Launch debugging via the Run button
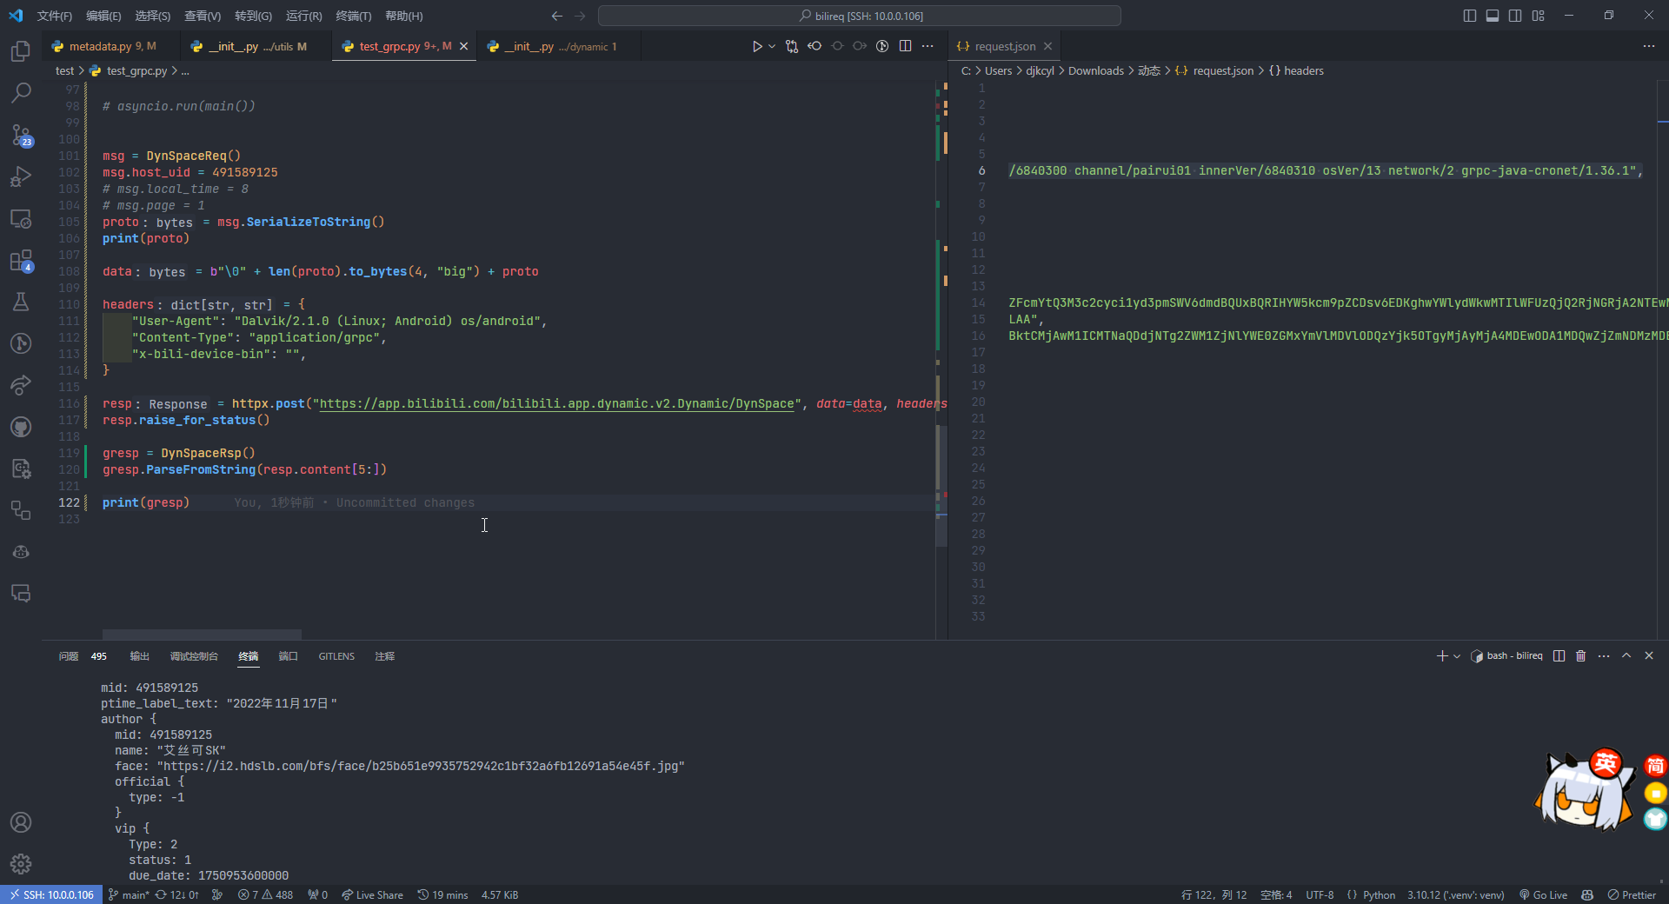This screenshot has height=904, width=1669. click(755, 46)
